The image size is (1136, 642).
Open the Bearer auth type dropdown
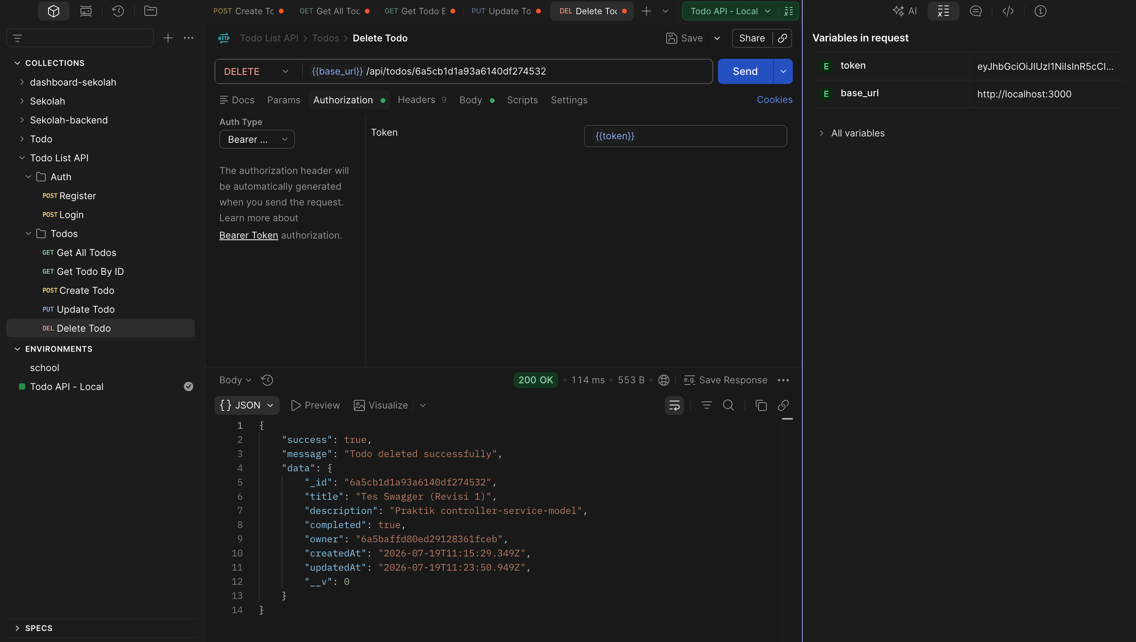(257, 139)
